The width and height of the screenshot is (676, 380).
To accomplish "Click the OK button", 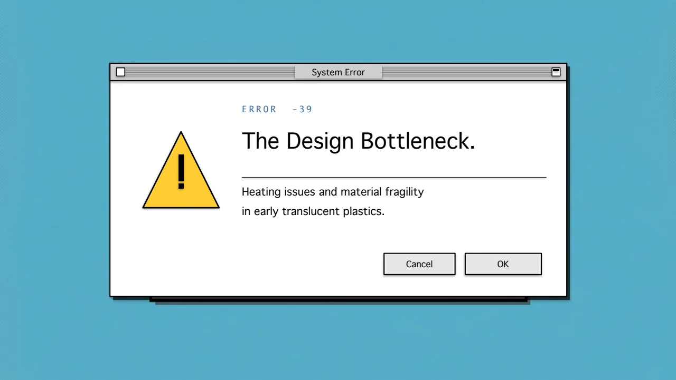I will point(503,264).
